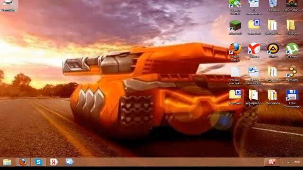
Task: Select the keymaker folder with R badge
Action: click(235, 97)
